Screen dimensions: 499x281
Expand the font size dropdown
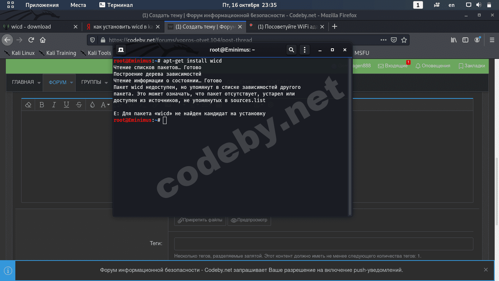click(105, 105)
